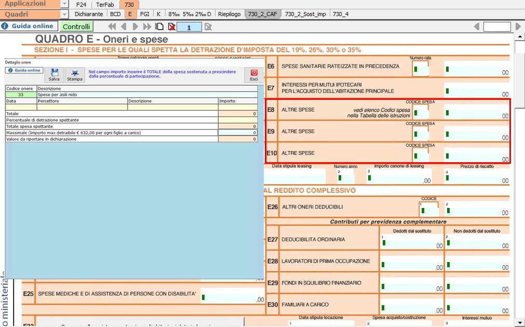Viewport: 525px width, 327px height.
Task: Click the Data cell in onere detail row
Action: coord(21,107)
